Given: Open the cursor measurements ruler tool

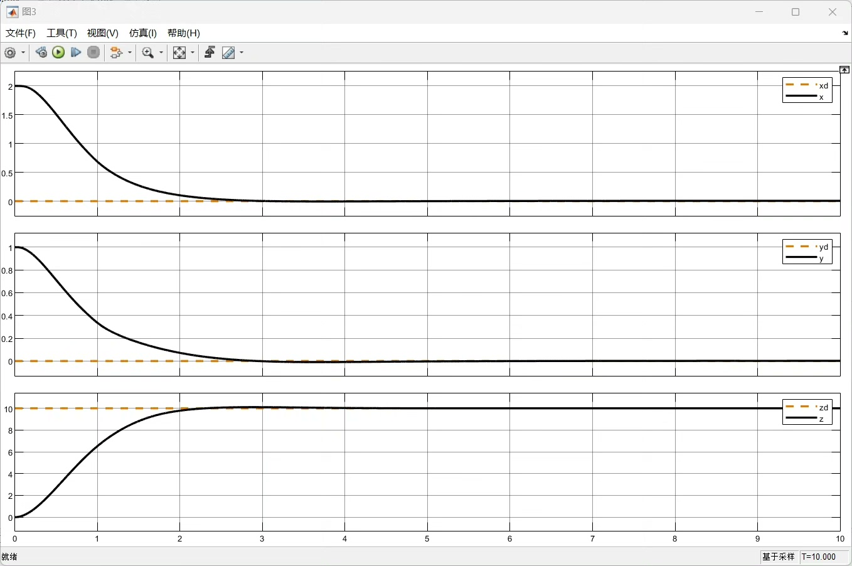Looking at the screenshot, I should click(228, 53).
